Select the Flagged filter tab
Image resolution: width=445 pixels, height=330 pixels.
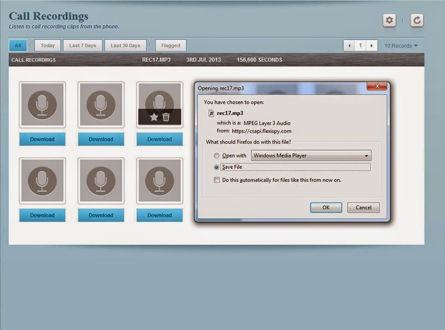(171, 46)
